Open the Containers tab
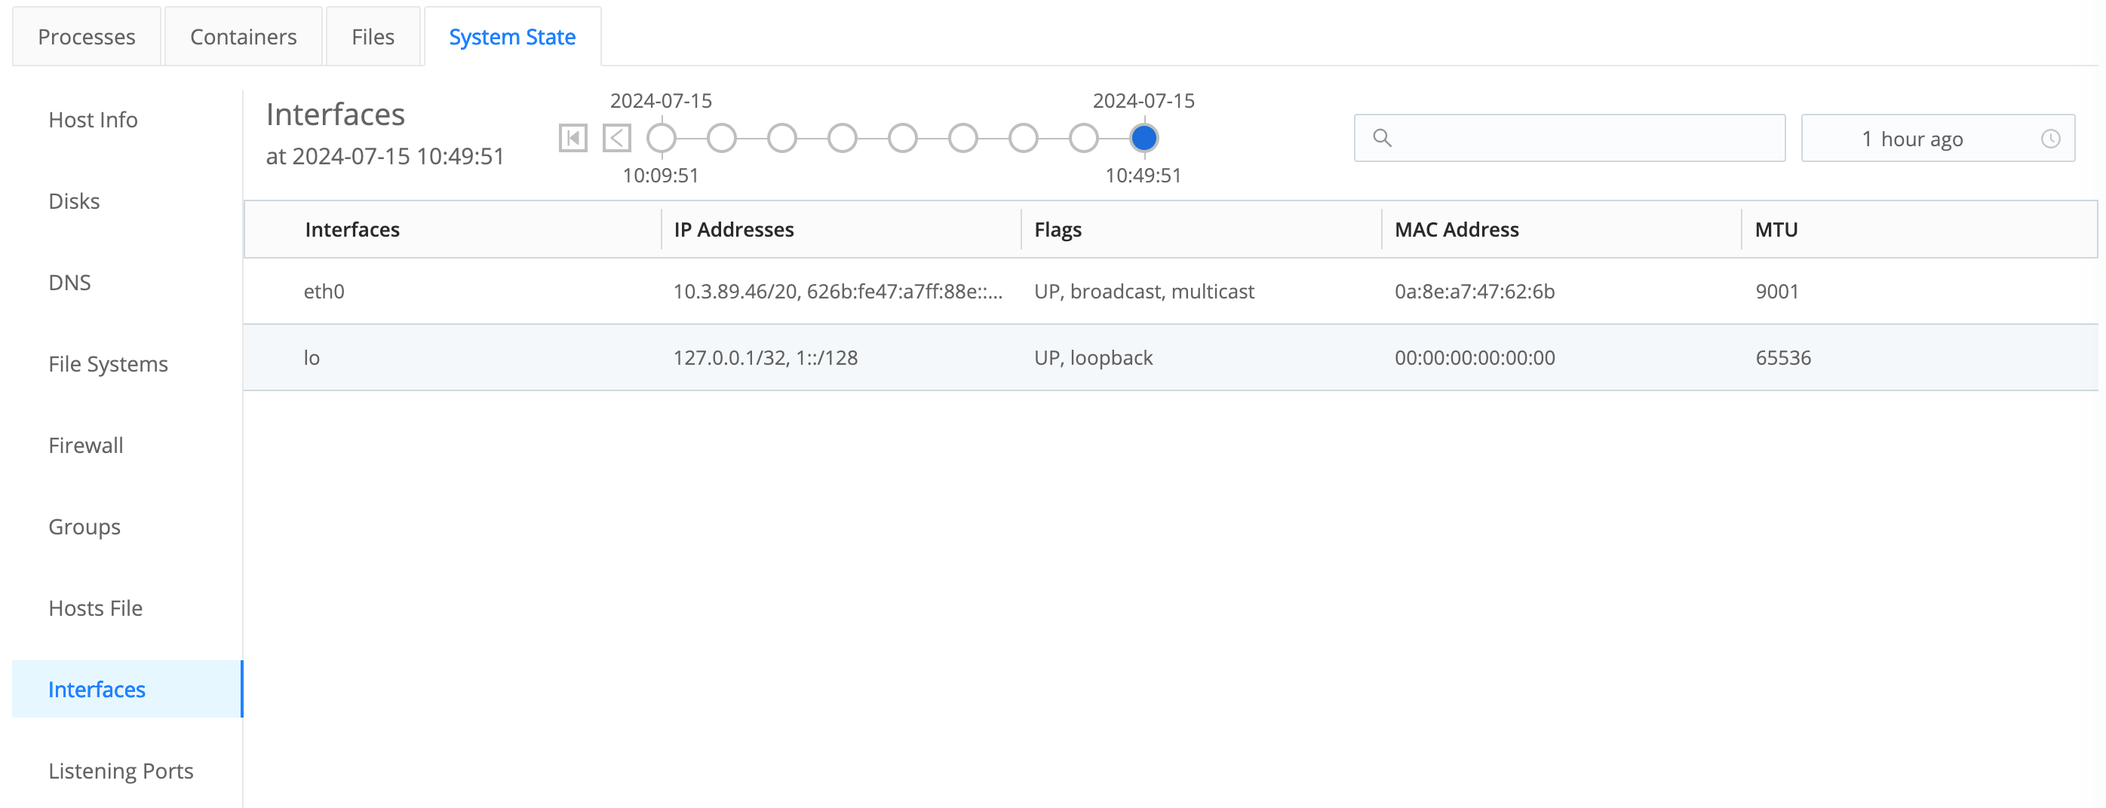2106x808 pixels. tap(243, 36)
